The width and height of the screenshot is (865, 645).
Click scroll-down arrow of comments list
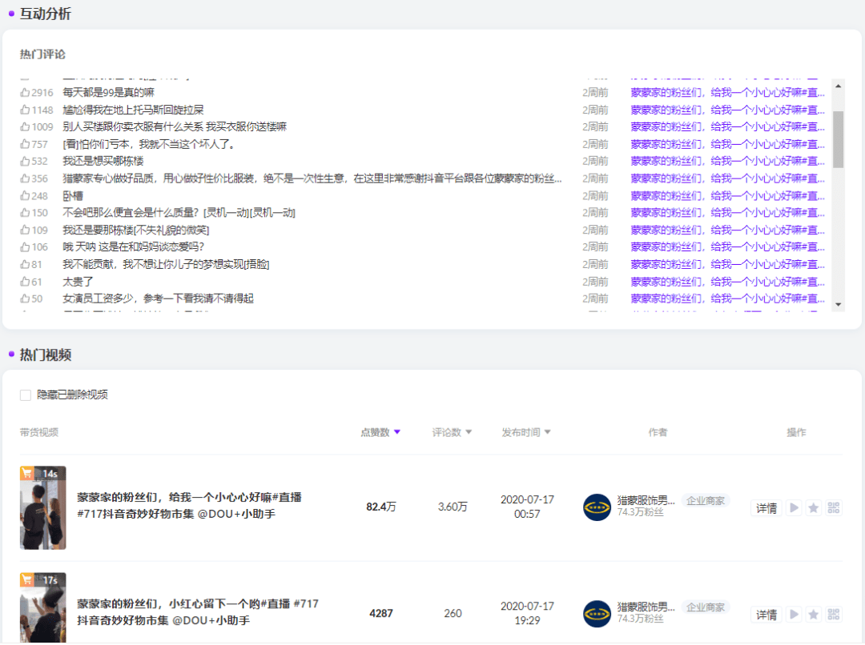[x=839, y=304]
